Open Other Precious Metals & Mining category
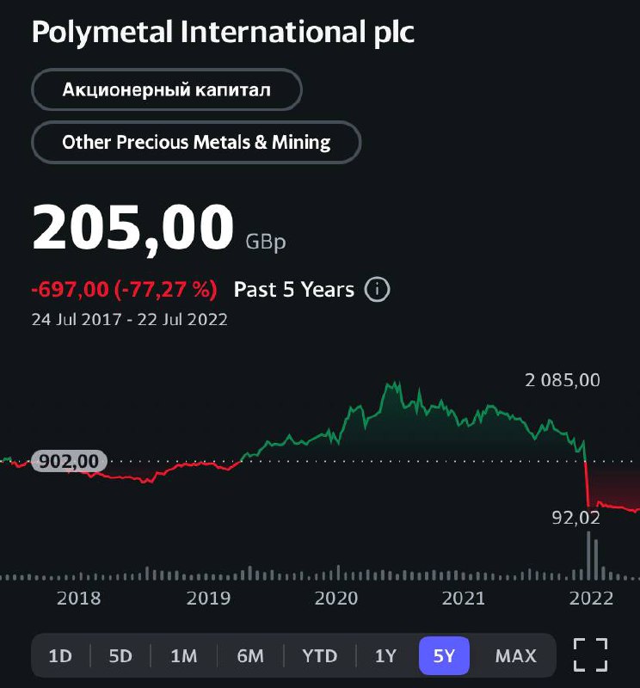The height and width of the screenshot is (688, 640). pos(196,142)
